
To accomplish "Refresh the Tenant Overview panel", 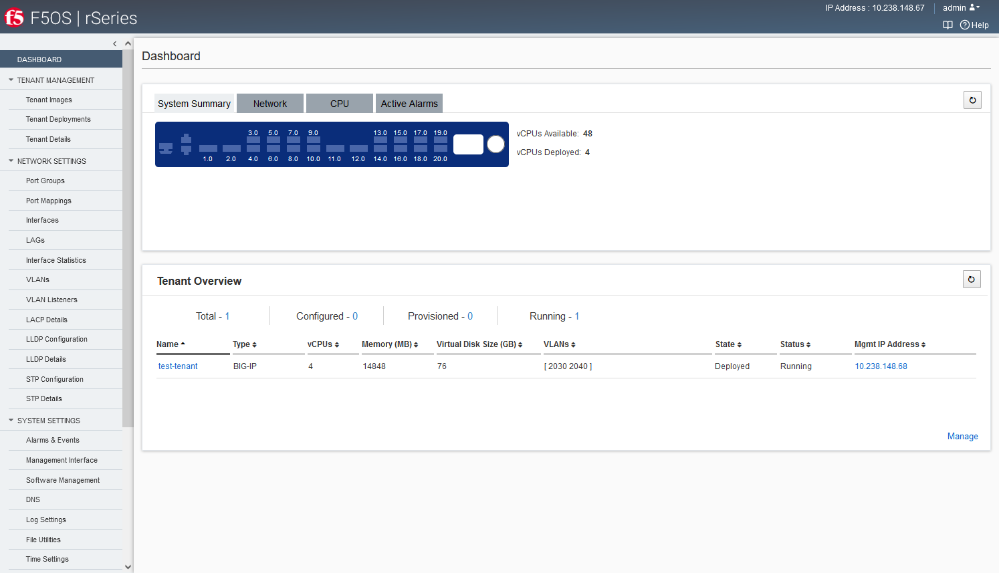I will 972,279.
